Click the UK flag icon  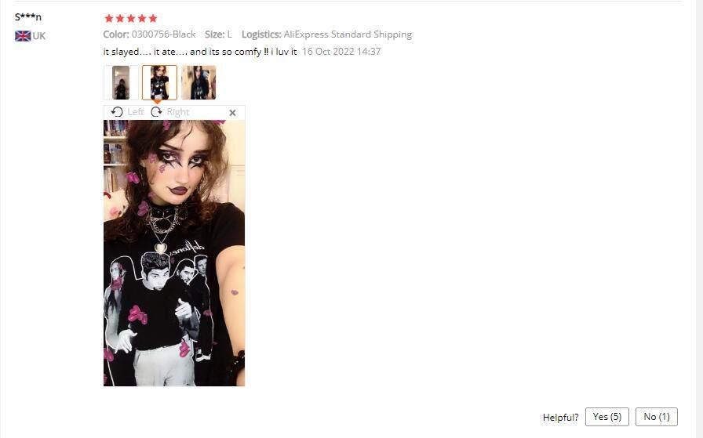(x=23, y=36)
